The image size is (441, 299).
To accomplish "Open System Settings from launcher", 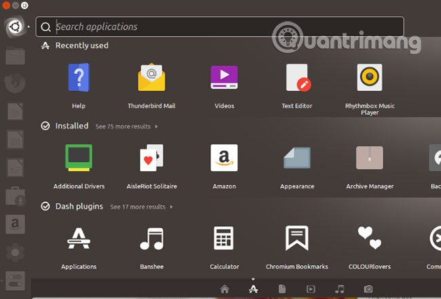I will point(15,252).
